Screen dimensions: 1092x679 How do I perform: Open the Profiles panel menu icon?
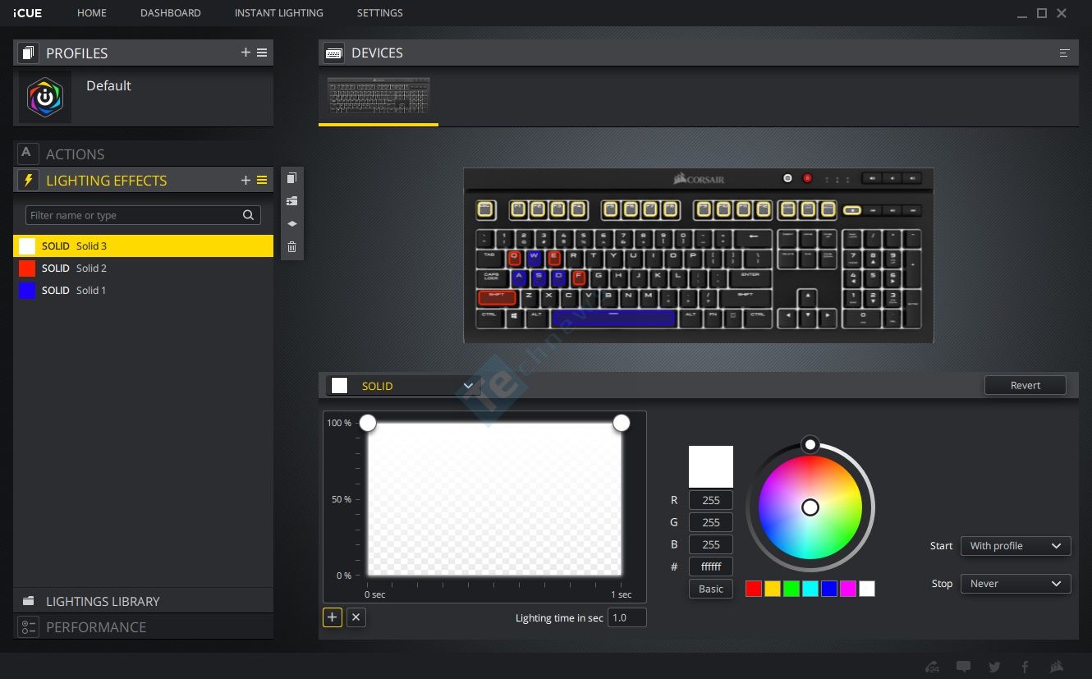[262, 53]
